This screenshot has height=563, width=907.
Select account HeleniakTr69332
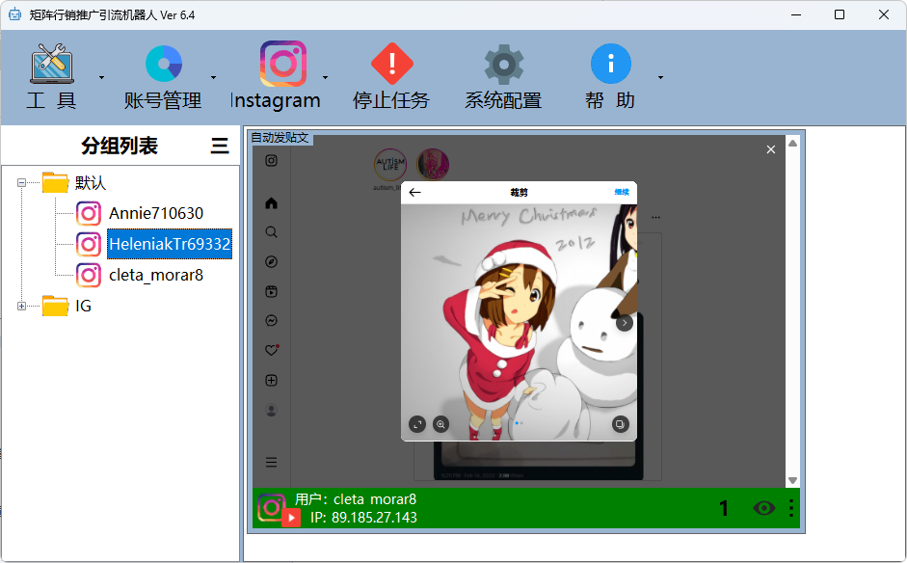[x=170, y=244]
